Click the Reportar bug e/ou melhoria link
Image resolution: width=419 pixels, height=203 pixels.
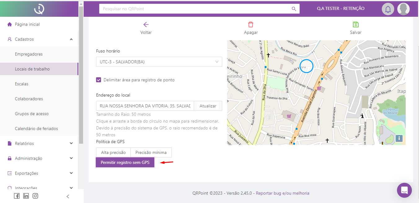click(x=282, y=193)
